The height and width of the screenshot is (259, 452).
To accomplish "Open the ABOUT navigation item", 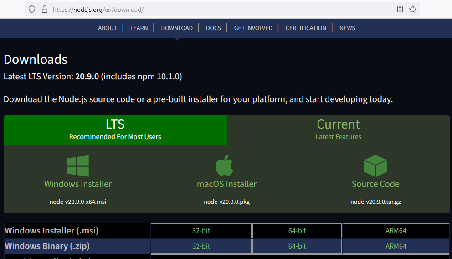I will pos(108,28).
